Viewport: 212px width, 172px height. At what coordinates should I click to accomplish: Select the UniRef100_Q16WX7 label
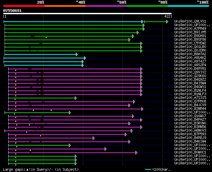coord(190,116)
